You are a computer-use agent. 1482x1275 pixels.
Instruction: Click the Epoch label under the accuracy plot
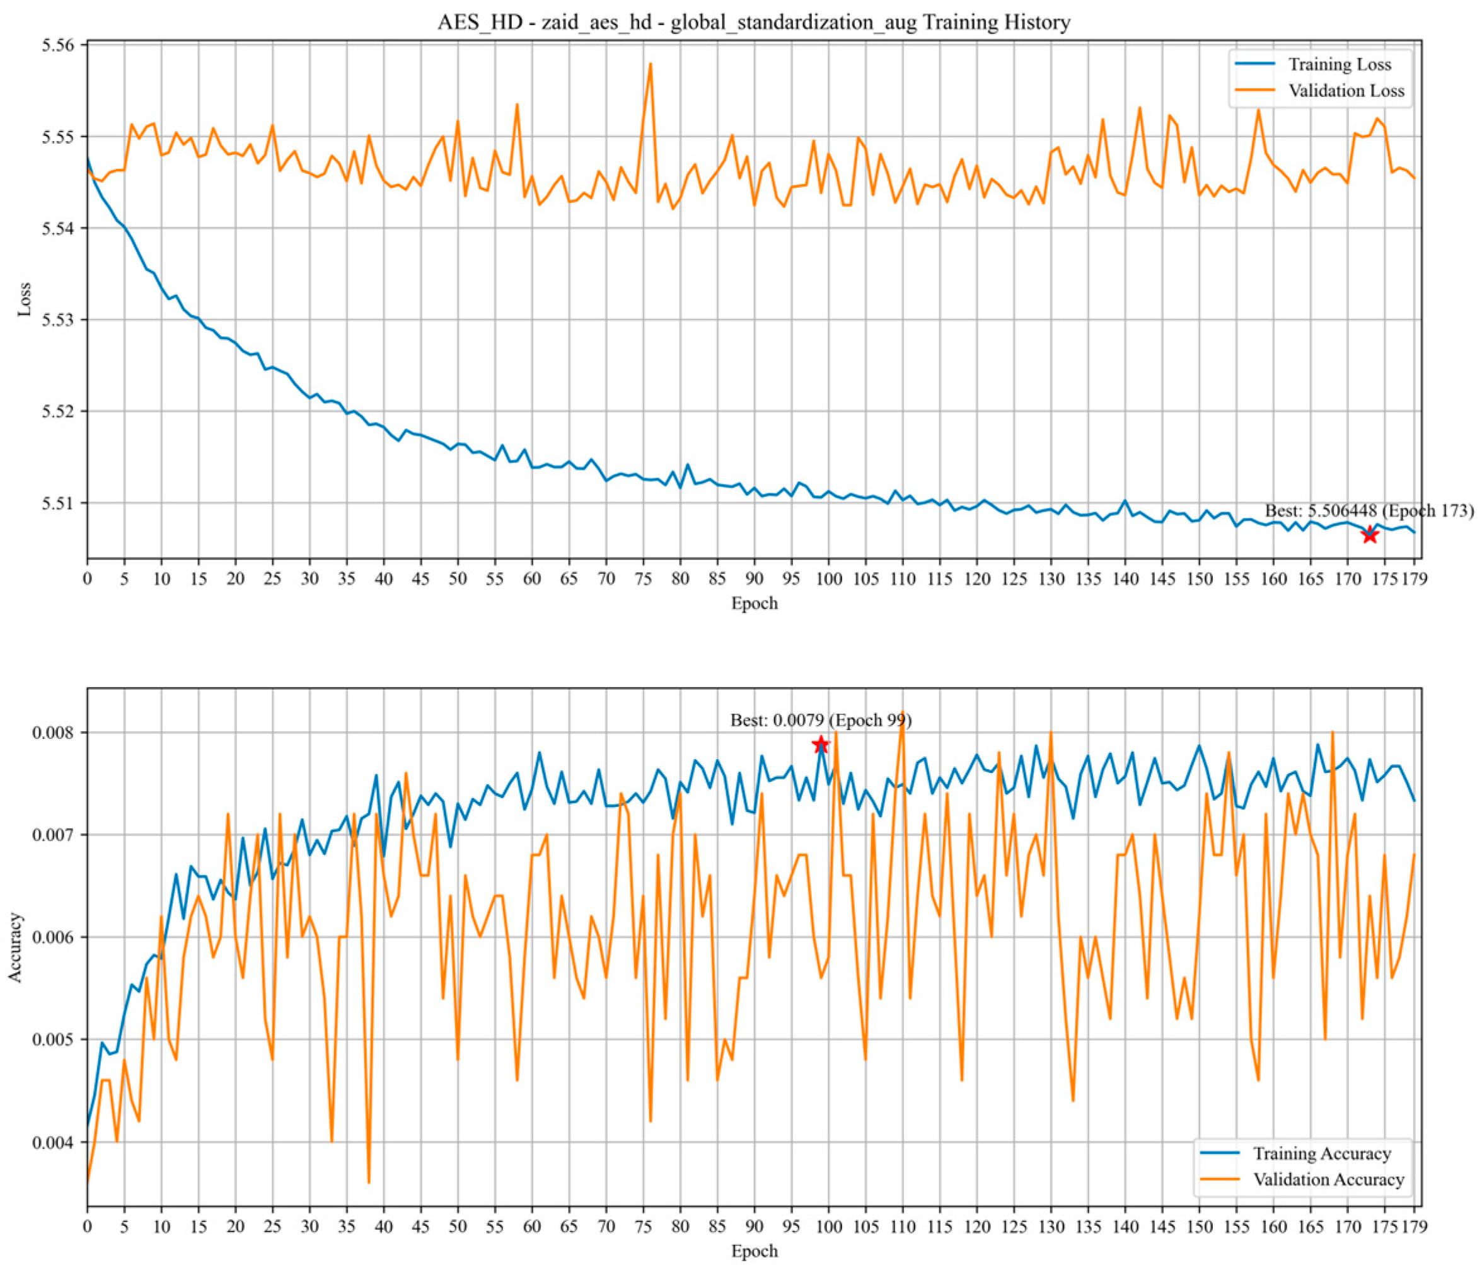(x=754, y=1252)
